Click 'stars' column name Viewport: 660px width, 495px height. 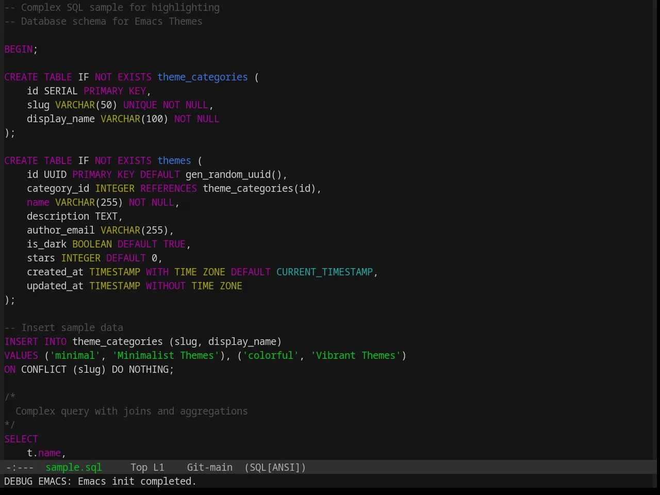[x=41, y=258]
